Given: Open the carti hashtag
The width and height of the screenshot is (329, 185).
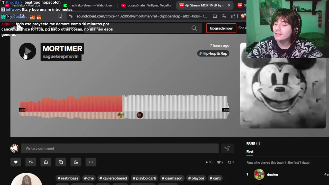Looking at the screenshot, I should point(215,178).
